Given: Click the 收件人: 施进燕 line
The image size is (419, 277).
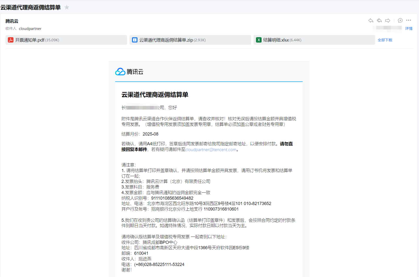Looking at the screenshot, I should (136, 259).
